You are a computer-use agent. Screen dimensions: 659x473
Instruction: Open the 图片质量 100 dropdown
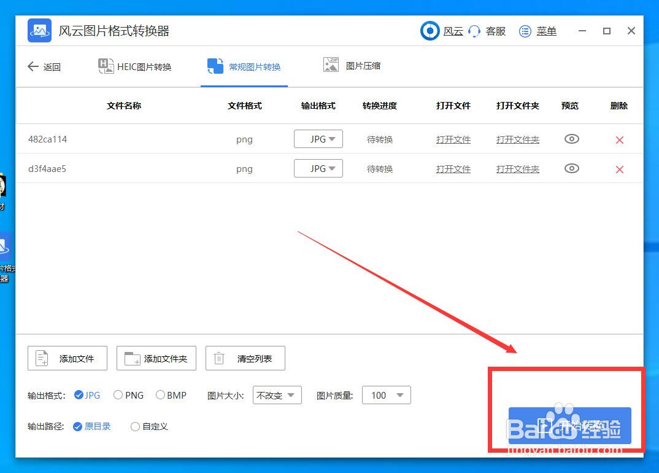tap(386, 395)
